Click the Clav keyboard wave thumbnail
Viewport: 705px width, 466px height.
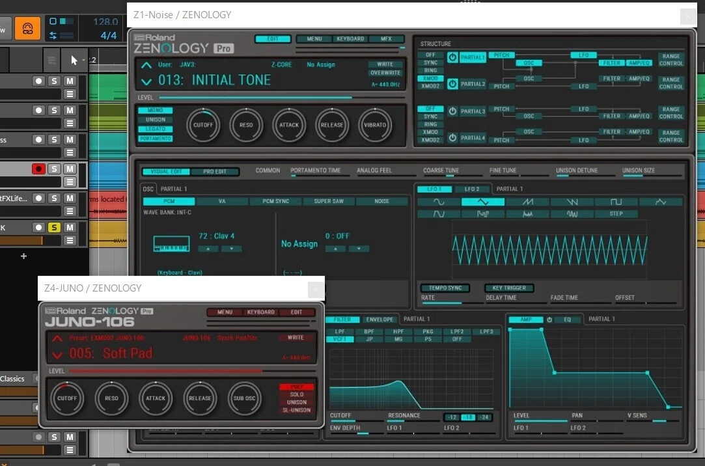click(171, 244)
